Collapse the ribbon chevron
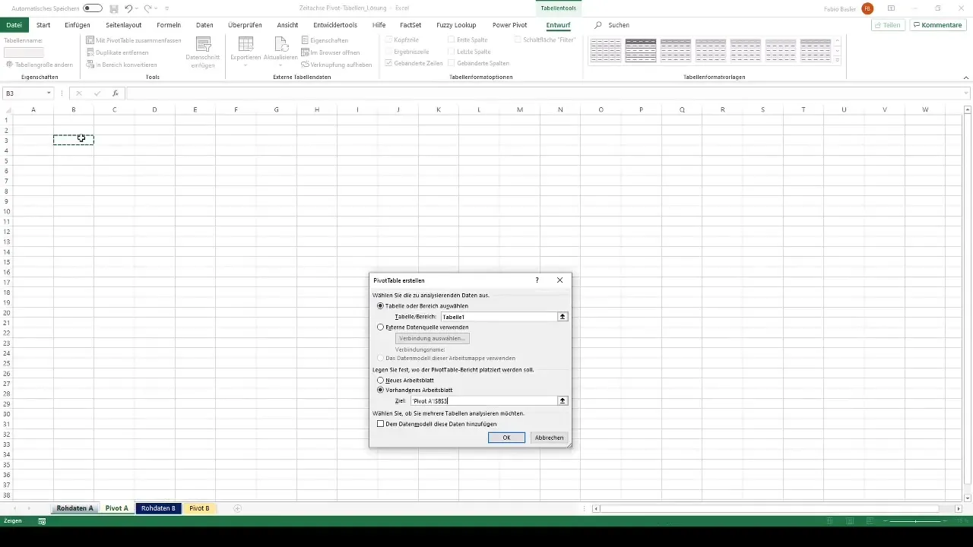The height and width of the screenshot is (547, 973). [x=966, y=77]
